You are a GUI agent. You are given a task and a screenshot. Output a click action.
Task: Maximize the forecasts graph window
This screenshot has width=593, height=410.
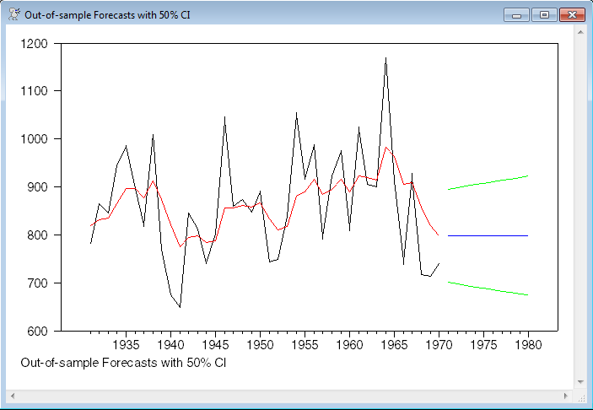click(x=544, y=14)
